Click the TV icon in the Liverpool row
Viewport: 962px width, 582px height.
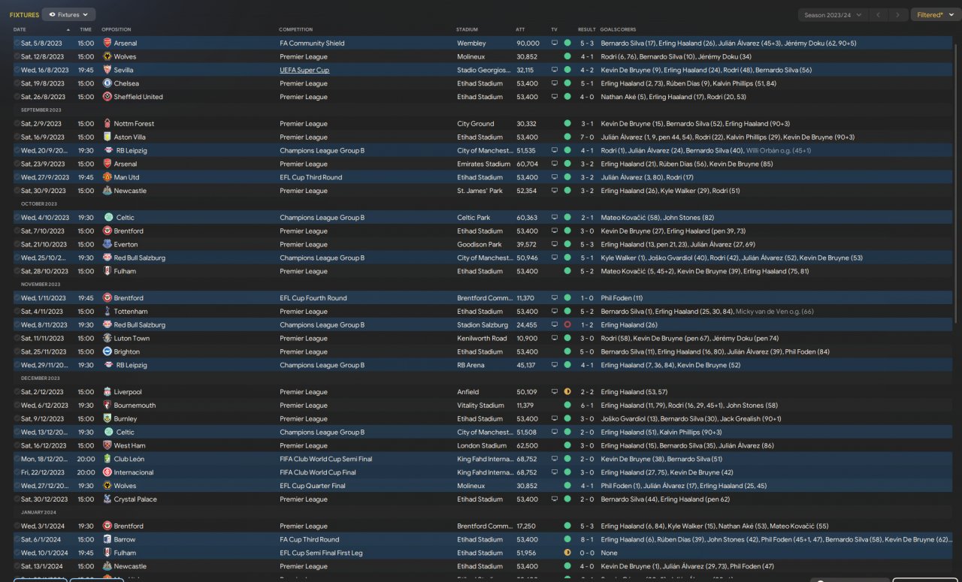[x=555, y=392]
